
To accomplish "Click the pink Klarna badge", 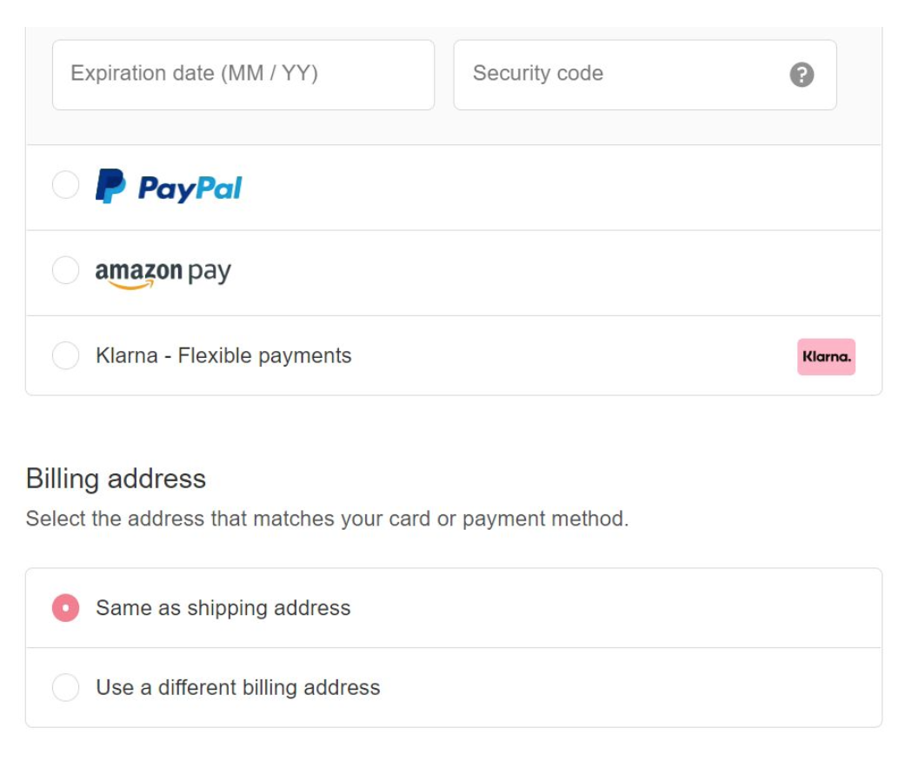I will (826, 356).
